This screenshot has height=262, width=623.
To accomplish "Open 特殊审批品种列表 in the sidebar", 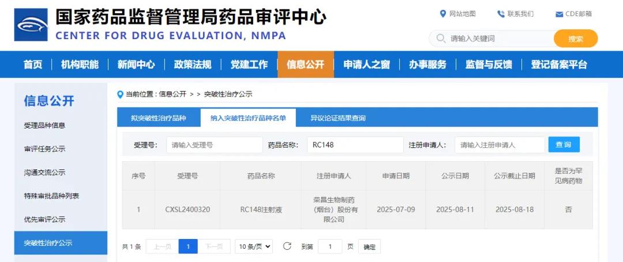I will click(x=51, y=196).
